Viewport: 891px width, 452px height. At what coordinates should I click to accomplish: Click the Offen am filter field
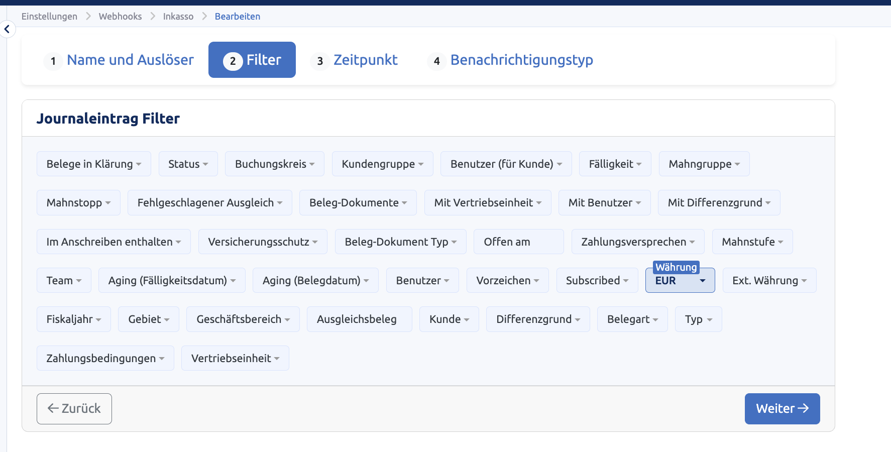click(x=519, y=242)
